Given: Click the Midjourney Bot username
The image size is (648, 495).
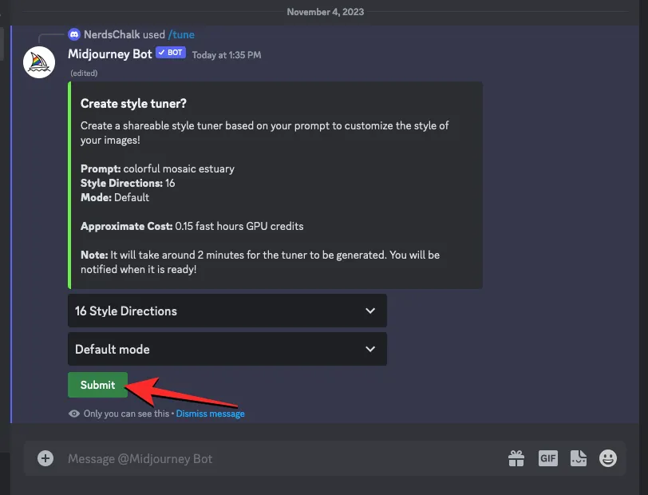Looking at the screenshot, I should click(x=110, y=54).
